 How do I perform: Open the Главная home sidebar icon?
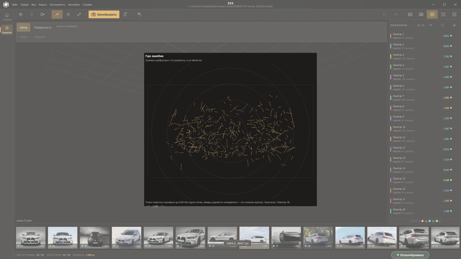point(7,16)
